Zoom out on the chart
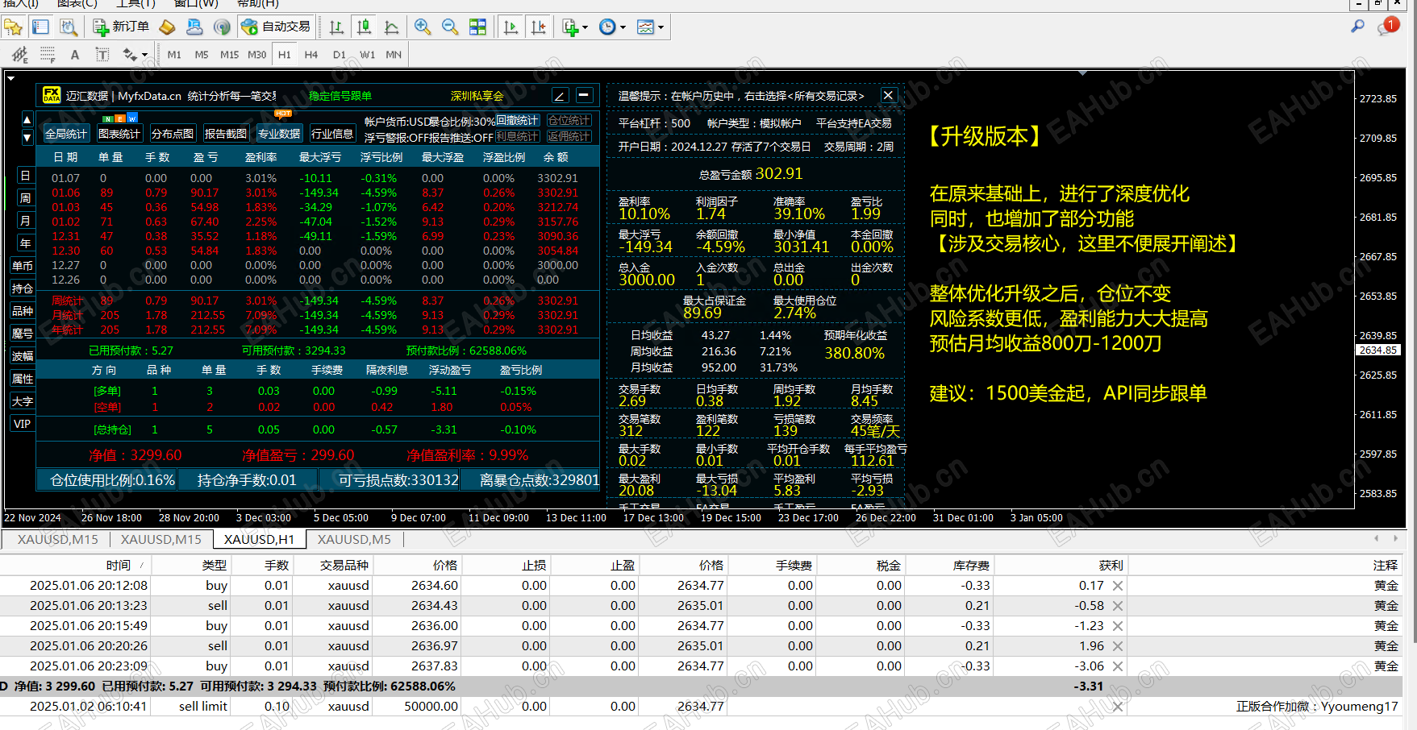This screenshot has height=730, width=1417. (x=450, y=27)
